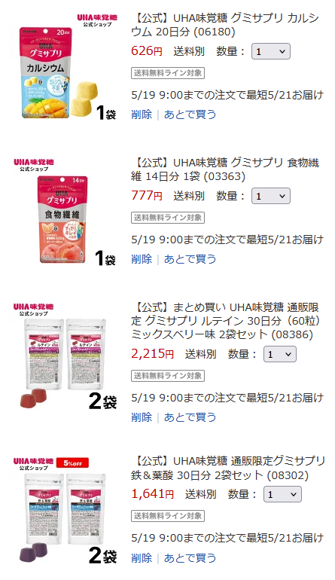
Task: Click あとで買う for the 食物繊維 item
Action: (x=190, y=259)
